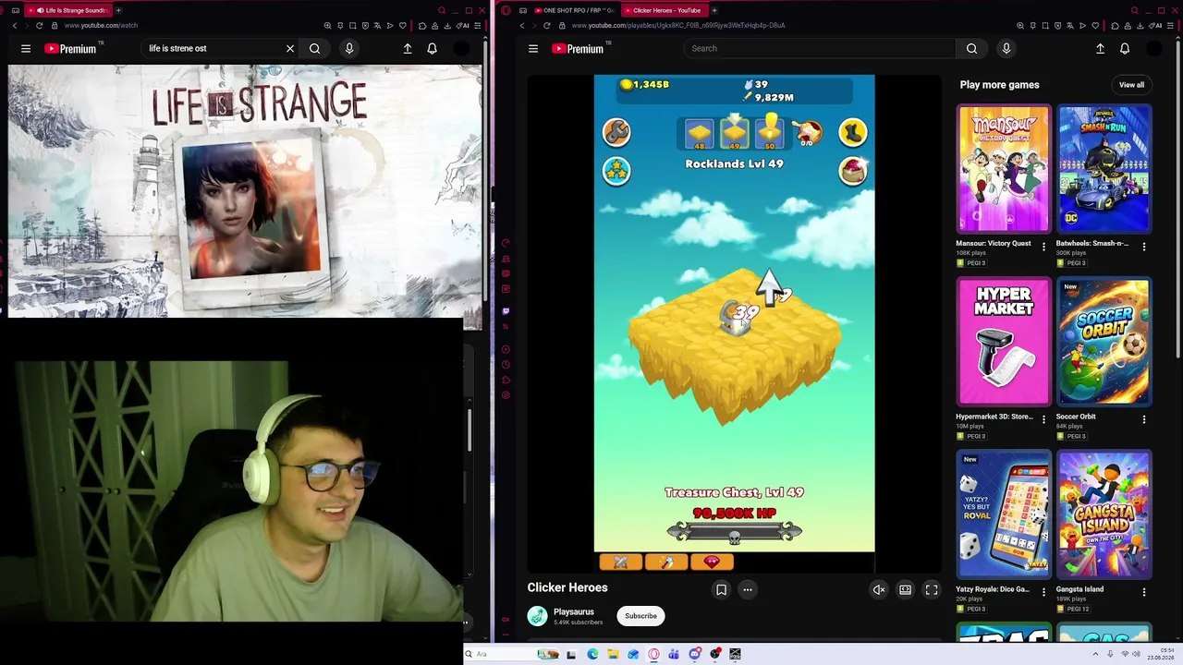Image resolution: width=1183 pixels, height=665 pixels.
Task: Click View all in Play more games
Action: coord(1131,85)
